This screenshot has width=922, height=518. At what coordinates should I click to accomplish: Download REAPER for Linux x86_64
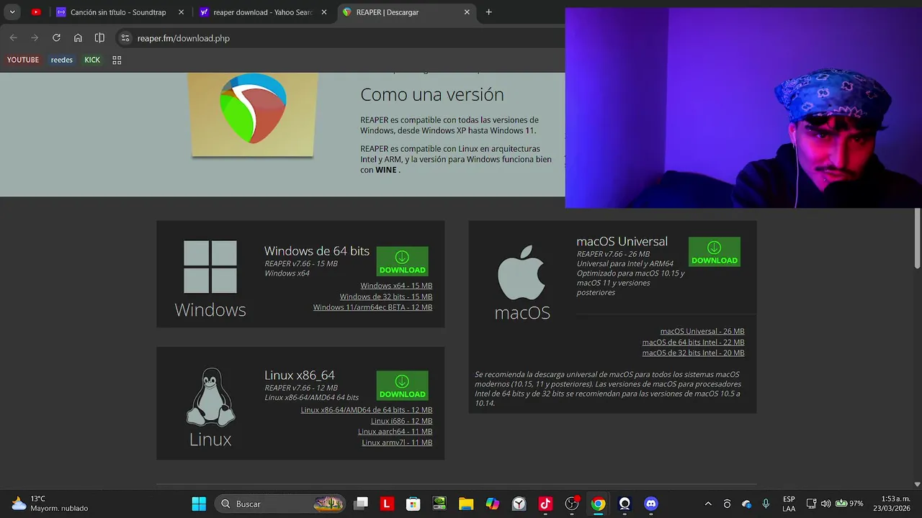tap(402, 386)
